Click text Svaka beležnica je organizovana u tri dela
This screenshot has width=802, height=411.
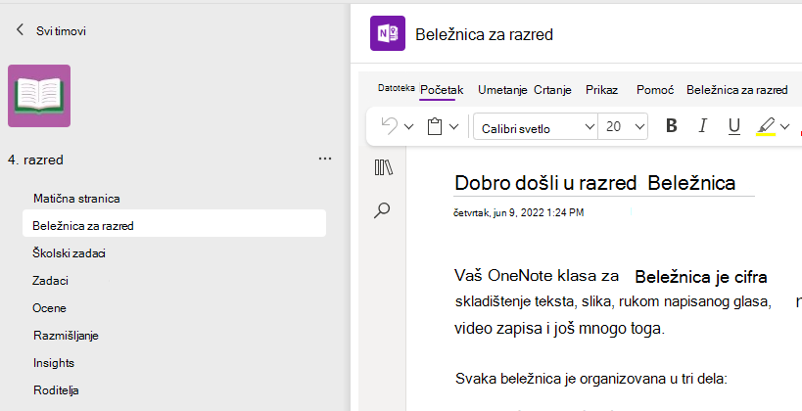click(x=590, y=379)
